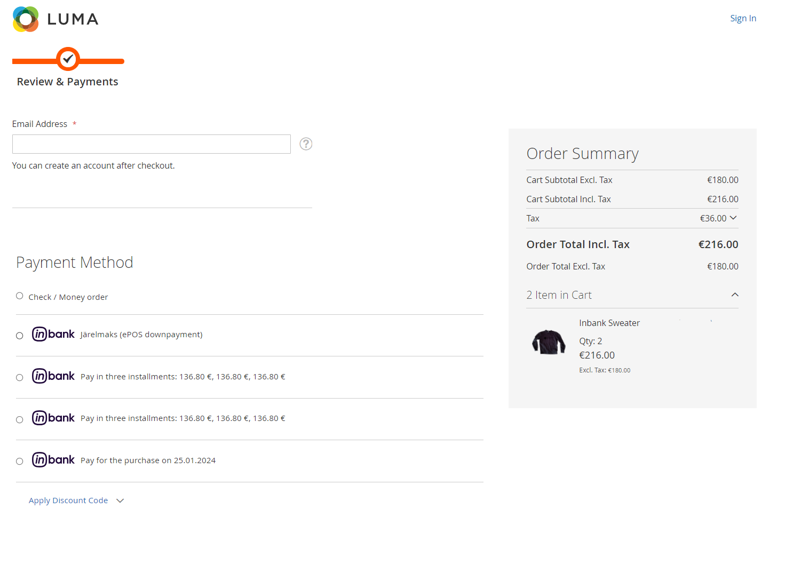Select Järelmaks (ePOS downpayment) radio button
This screenshot has height=580, width=801.
pos(20,336)
